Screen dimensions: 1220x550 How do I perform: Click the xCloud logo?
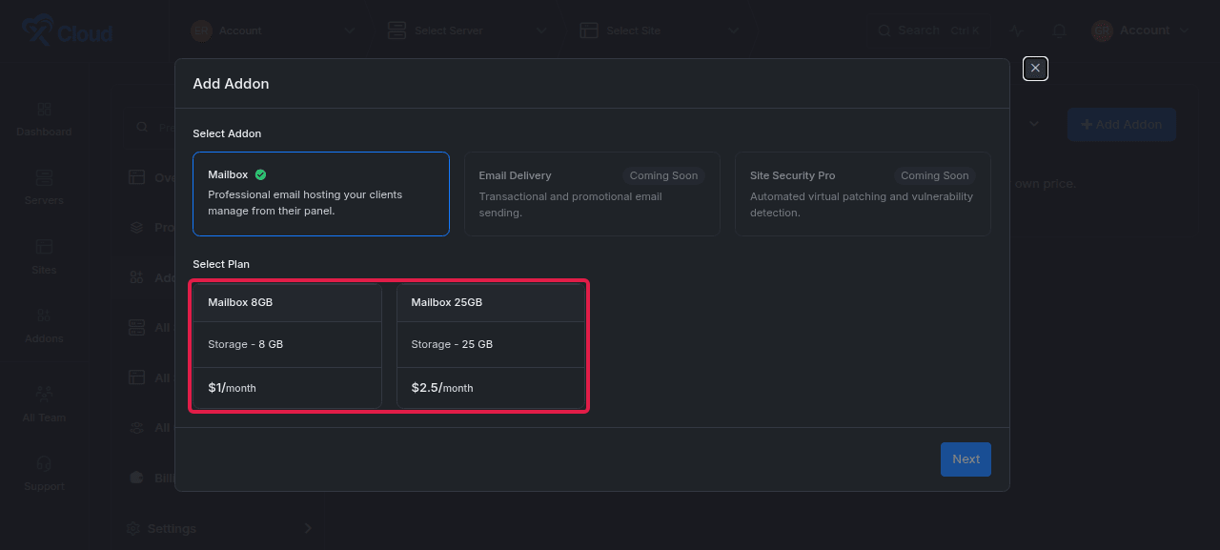click(x=67, y=31)
